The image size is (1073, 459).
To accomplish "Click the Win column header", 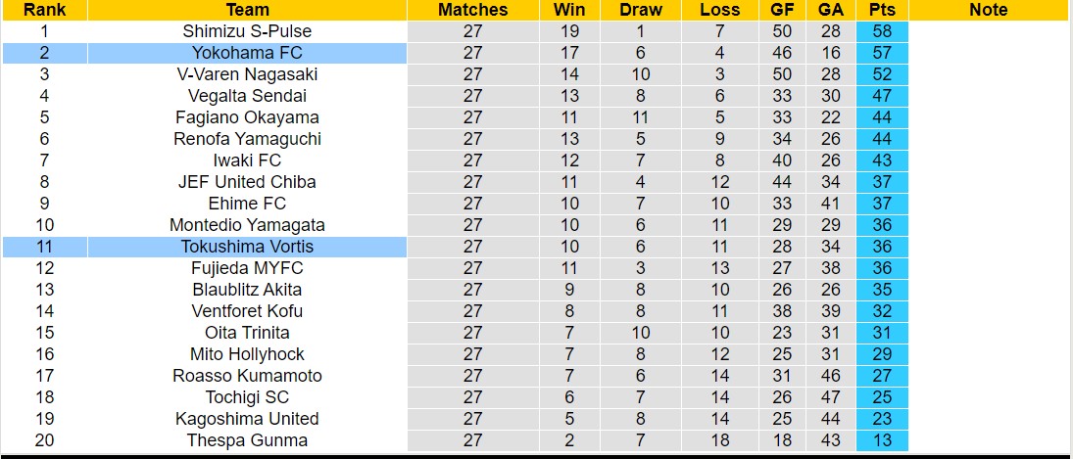I will pos(569,10).
